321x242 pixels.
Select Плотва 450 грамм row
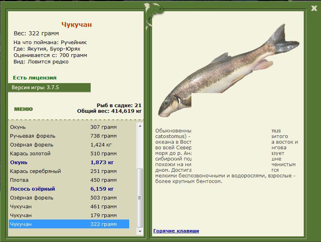(x=69, y=180)
